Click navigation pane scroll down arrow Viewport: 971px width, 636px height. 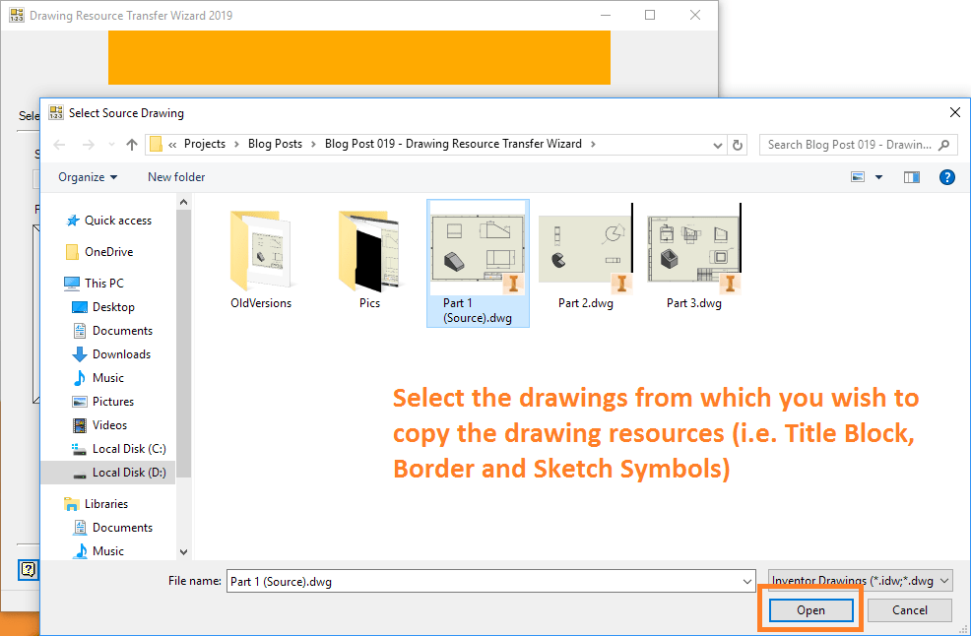point(183,551)
